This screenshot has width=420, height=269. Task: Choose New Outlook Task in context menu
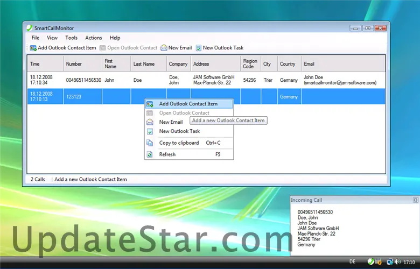[189, 131]
